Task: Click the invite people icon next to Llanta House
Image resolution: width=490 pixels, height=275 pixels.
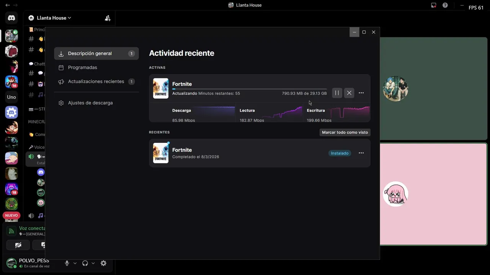Action: pos(108,18)
